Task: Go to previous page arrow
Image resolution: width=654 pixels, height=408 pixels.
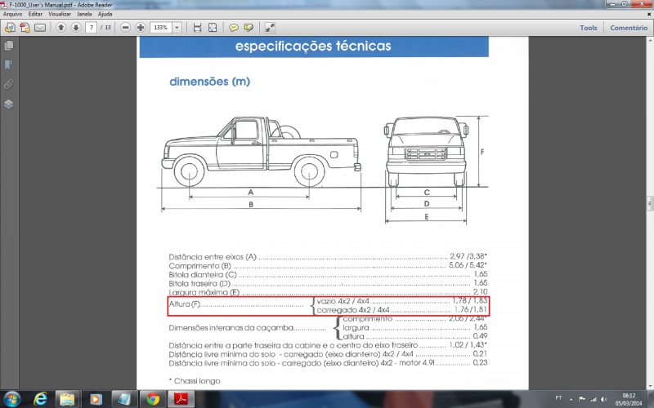Action: tap(60, 28)
